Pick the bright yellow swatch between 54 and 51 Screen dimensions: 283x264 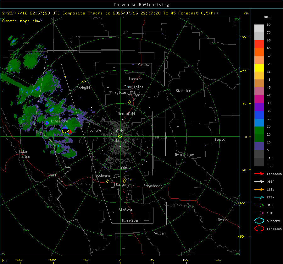point(259,68)
